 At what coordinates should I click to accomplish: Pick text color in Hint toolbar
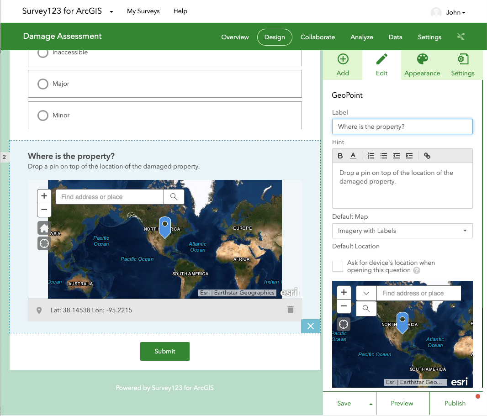point(353,156)
